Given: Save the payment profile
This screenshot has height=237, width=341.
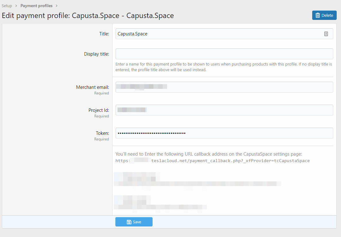Looking at the screenshot, I should pyautogui.click(x=134, y=222).
